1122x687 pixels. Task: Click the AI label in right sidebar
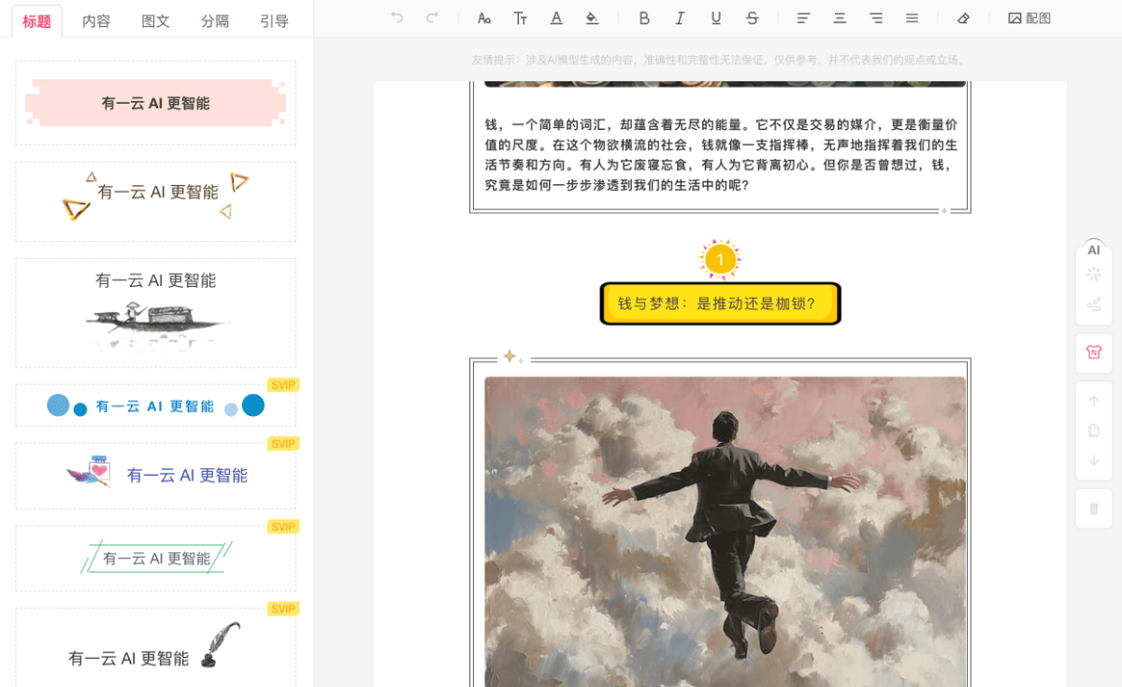point(1094,250)
